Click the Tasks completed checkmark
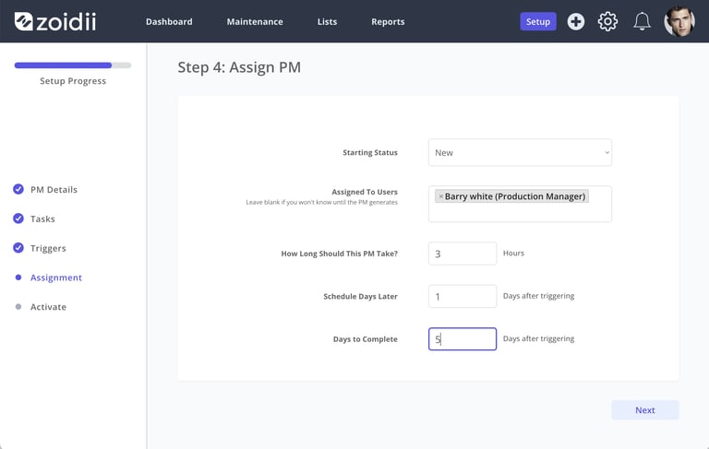The image size is (709, 449). coord(18,219)
